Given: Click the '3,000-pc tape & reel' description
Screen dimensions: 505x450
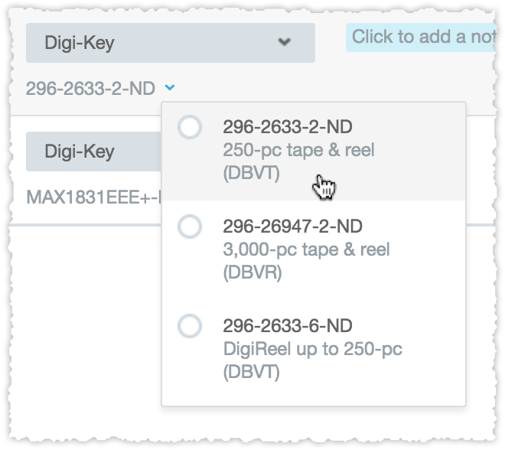Looking at the screenshot, I should 306,249.
